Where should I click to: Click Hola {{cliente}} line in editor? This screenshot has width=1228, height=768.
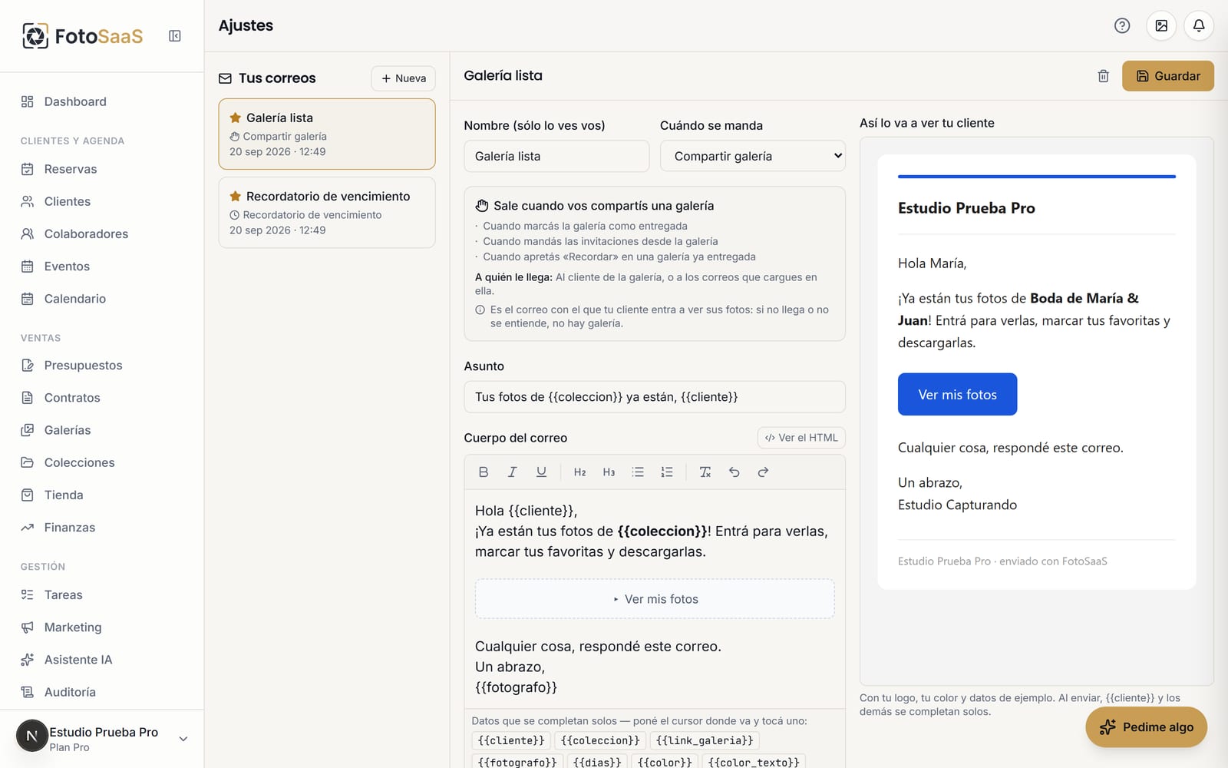(526, 511)
